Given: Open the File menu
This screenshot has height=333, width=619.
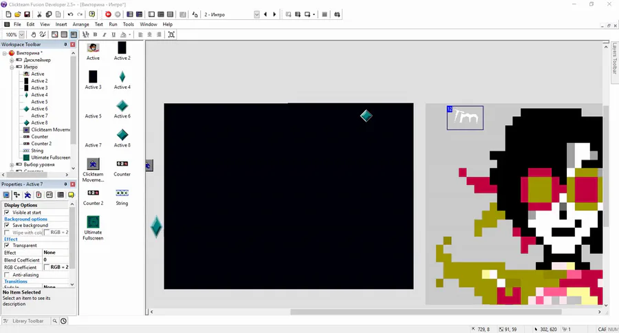Looking at the screenshot, I should coord(17,24).
